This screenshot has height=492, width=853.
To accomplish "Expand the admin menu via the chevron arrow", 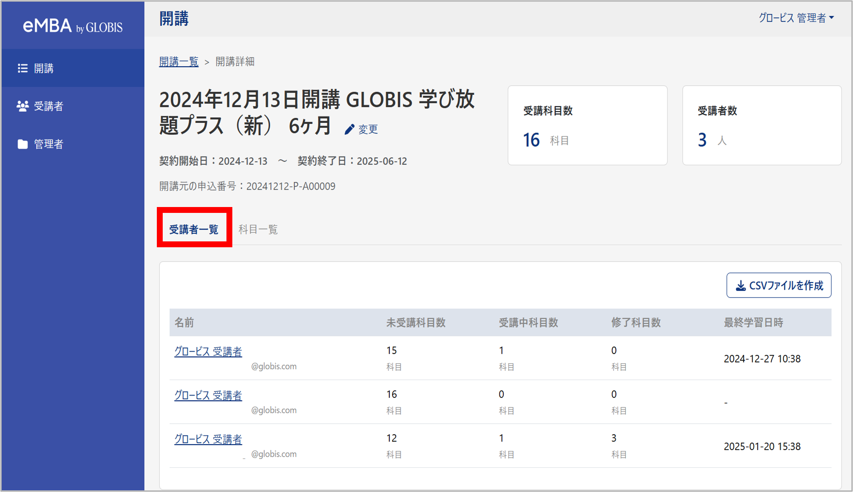I will [x=832, y=18].
